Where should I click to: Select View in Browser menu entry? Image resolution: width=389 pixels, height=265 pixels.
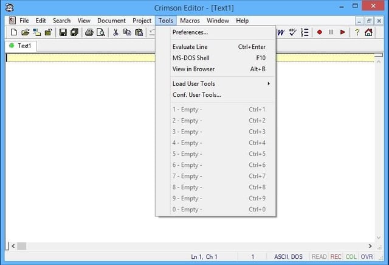coord(216,69)
